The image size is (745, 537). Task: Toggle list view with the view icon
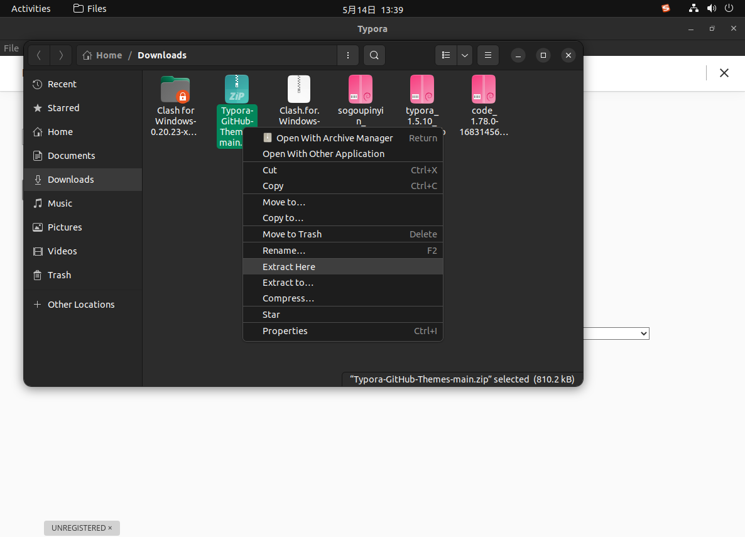click(446, 55)
